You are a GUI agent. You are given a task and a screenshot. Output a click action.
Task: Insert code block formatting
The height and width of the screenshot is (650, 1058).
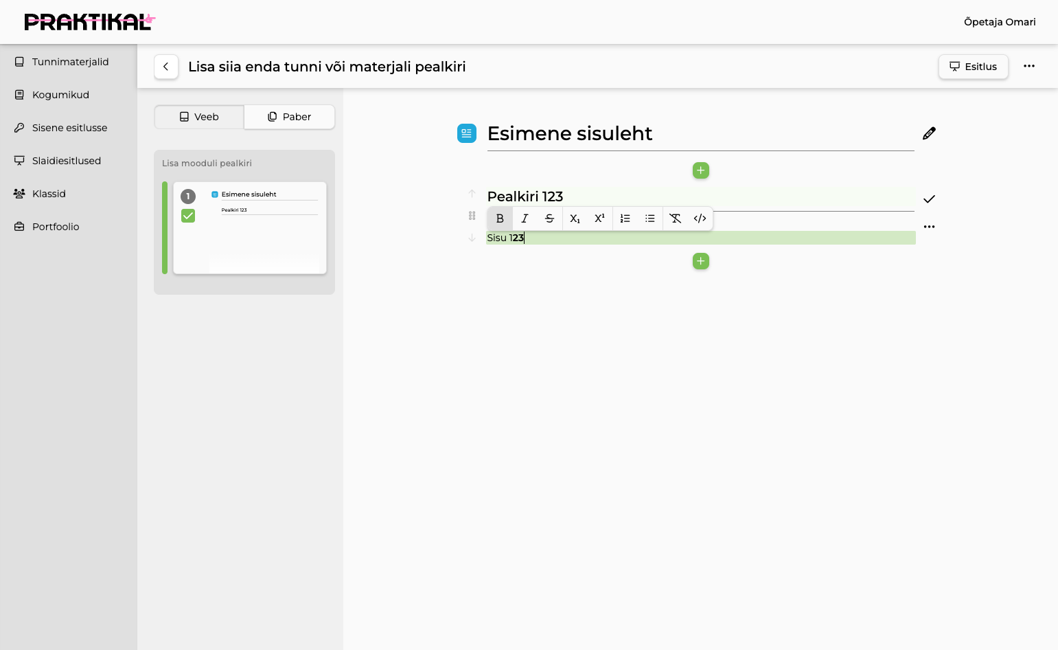tap(700, 218)
